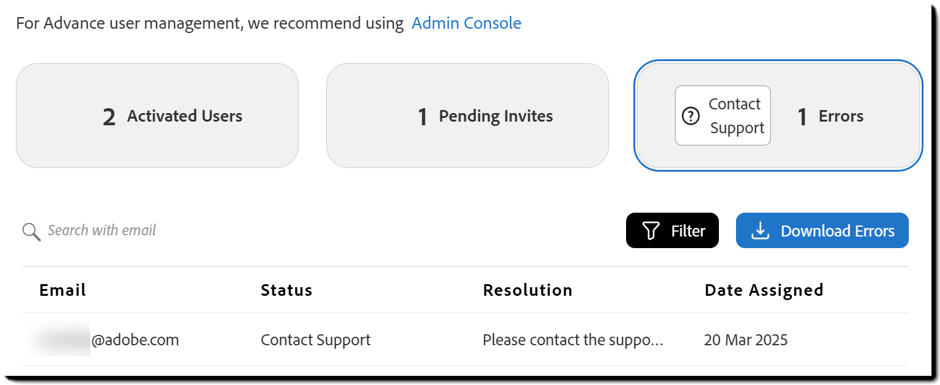Click the download arrow icon
The image size is (940, 385).
tap(760, 231)
